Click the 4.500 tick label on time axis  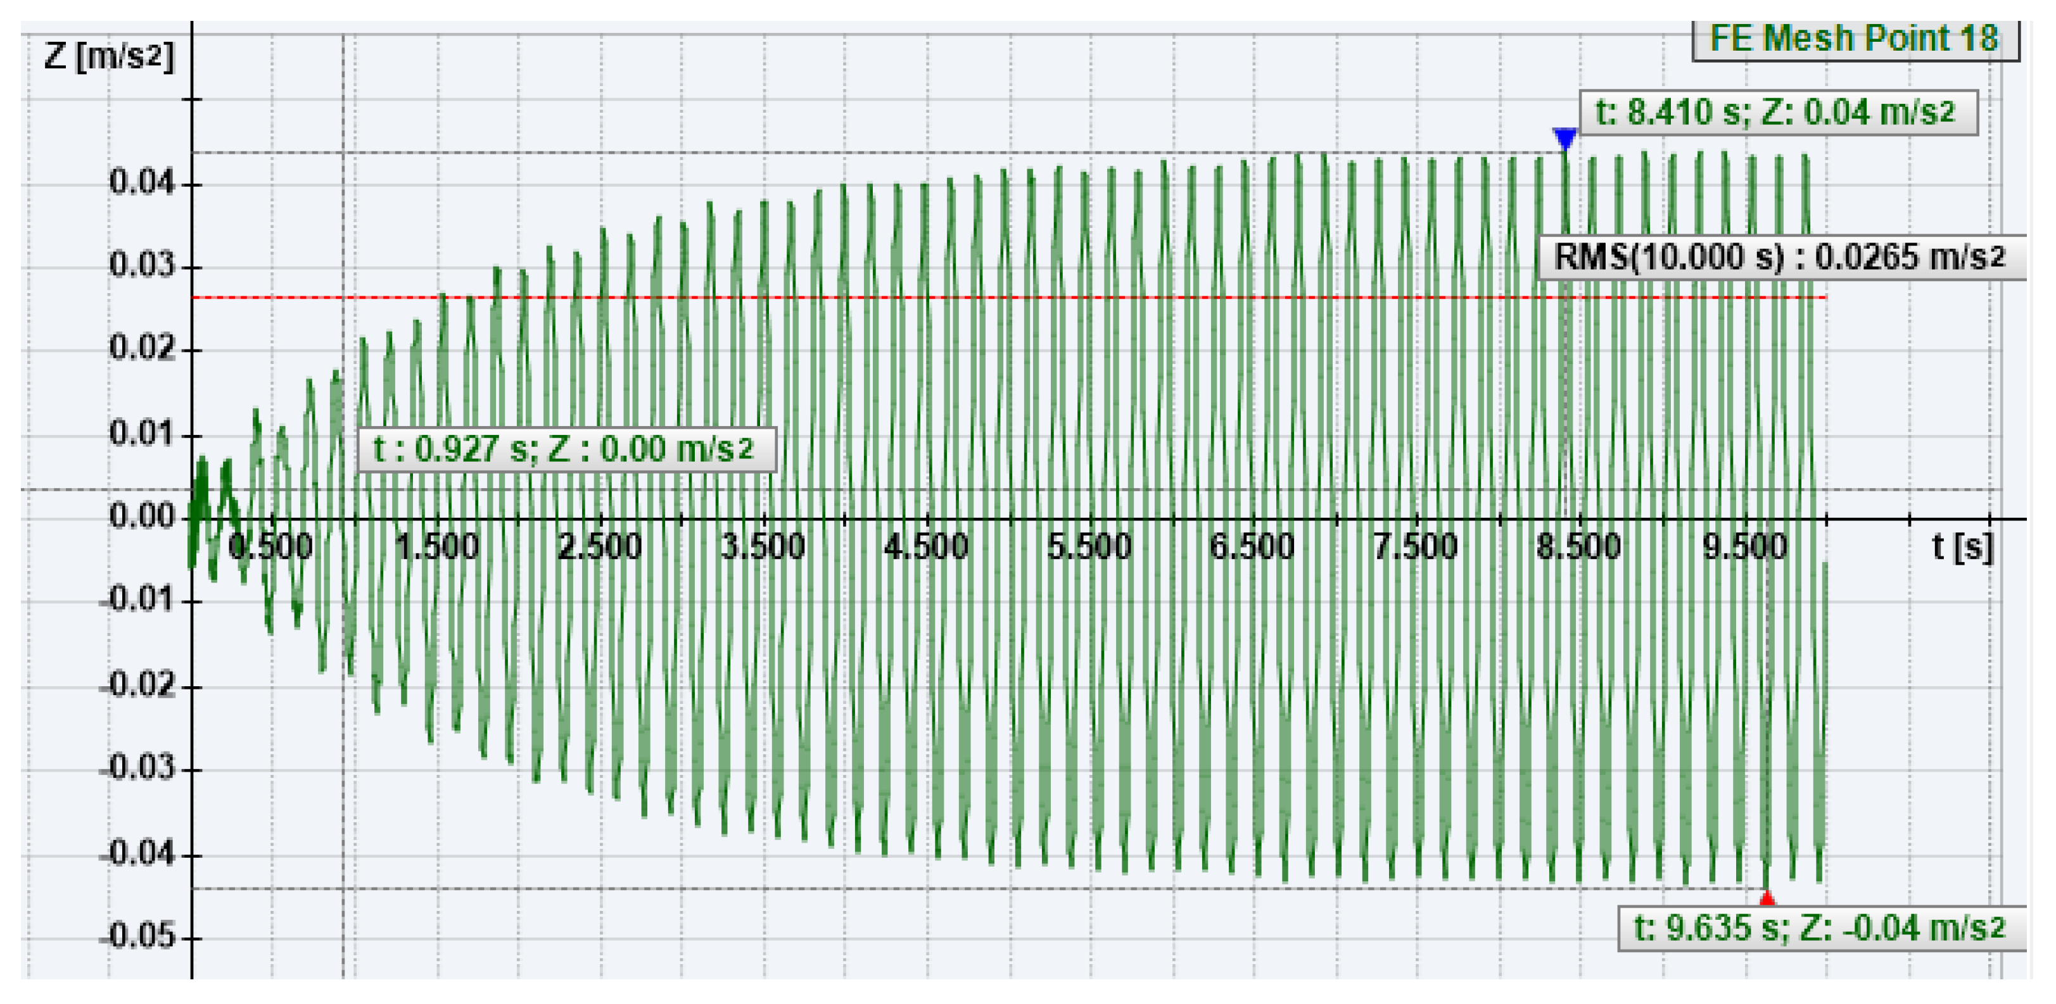[x=926, y=548]
